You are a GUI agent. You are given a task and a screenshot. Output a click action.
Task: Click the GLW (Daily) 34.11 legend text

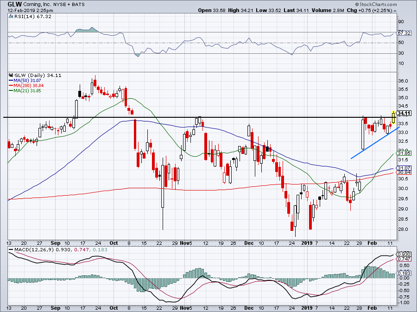pos(38,75)
